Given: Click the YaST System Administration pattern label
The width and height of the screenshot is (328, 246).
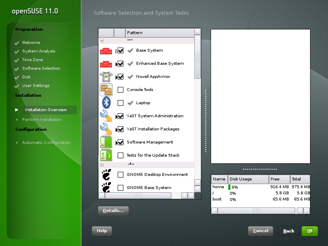Looking at the screenshot, I should point(155,116).
